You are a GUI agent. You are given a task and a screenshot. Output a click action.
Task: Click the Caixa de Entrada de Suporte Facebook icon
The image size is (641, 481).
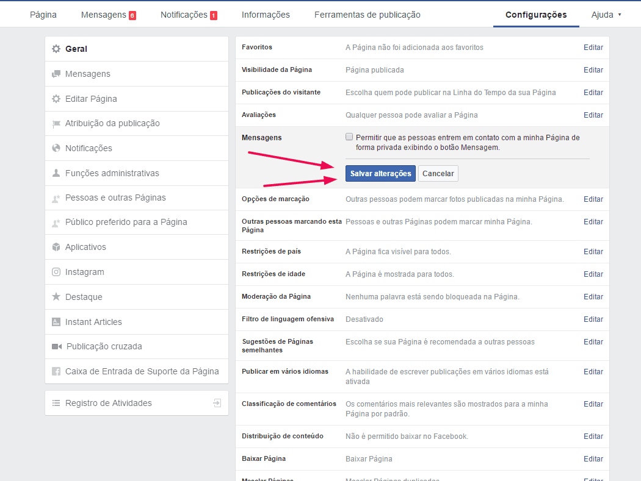[x=56, y=371]
